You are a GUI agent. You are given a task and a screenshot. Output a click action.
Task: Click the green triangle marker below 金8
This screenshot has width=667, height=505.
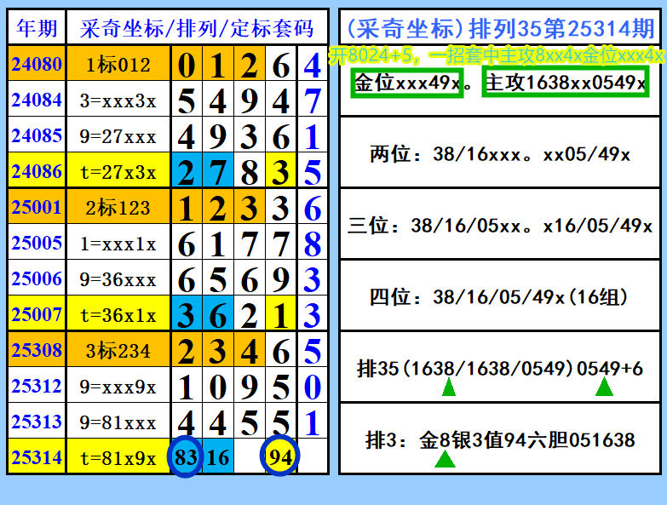pos(445,459)
